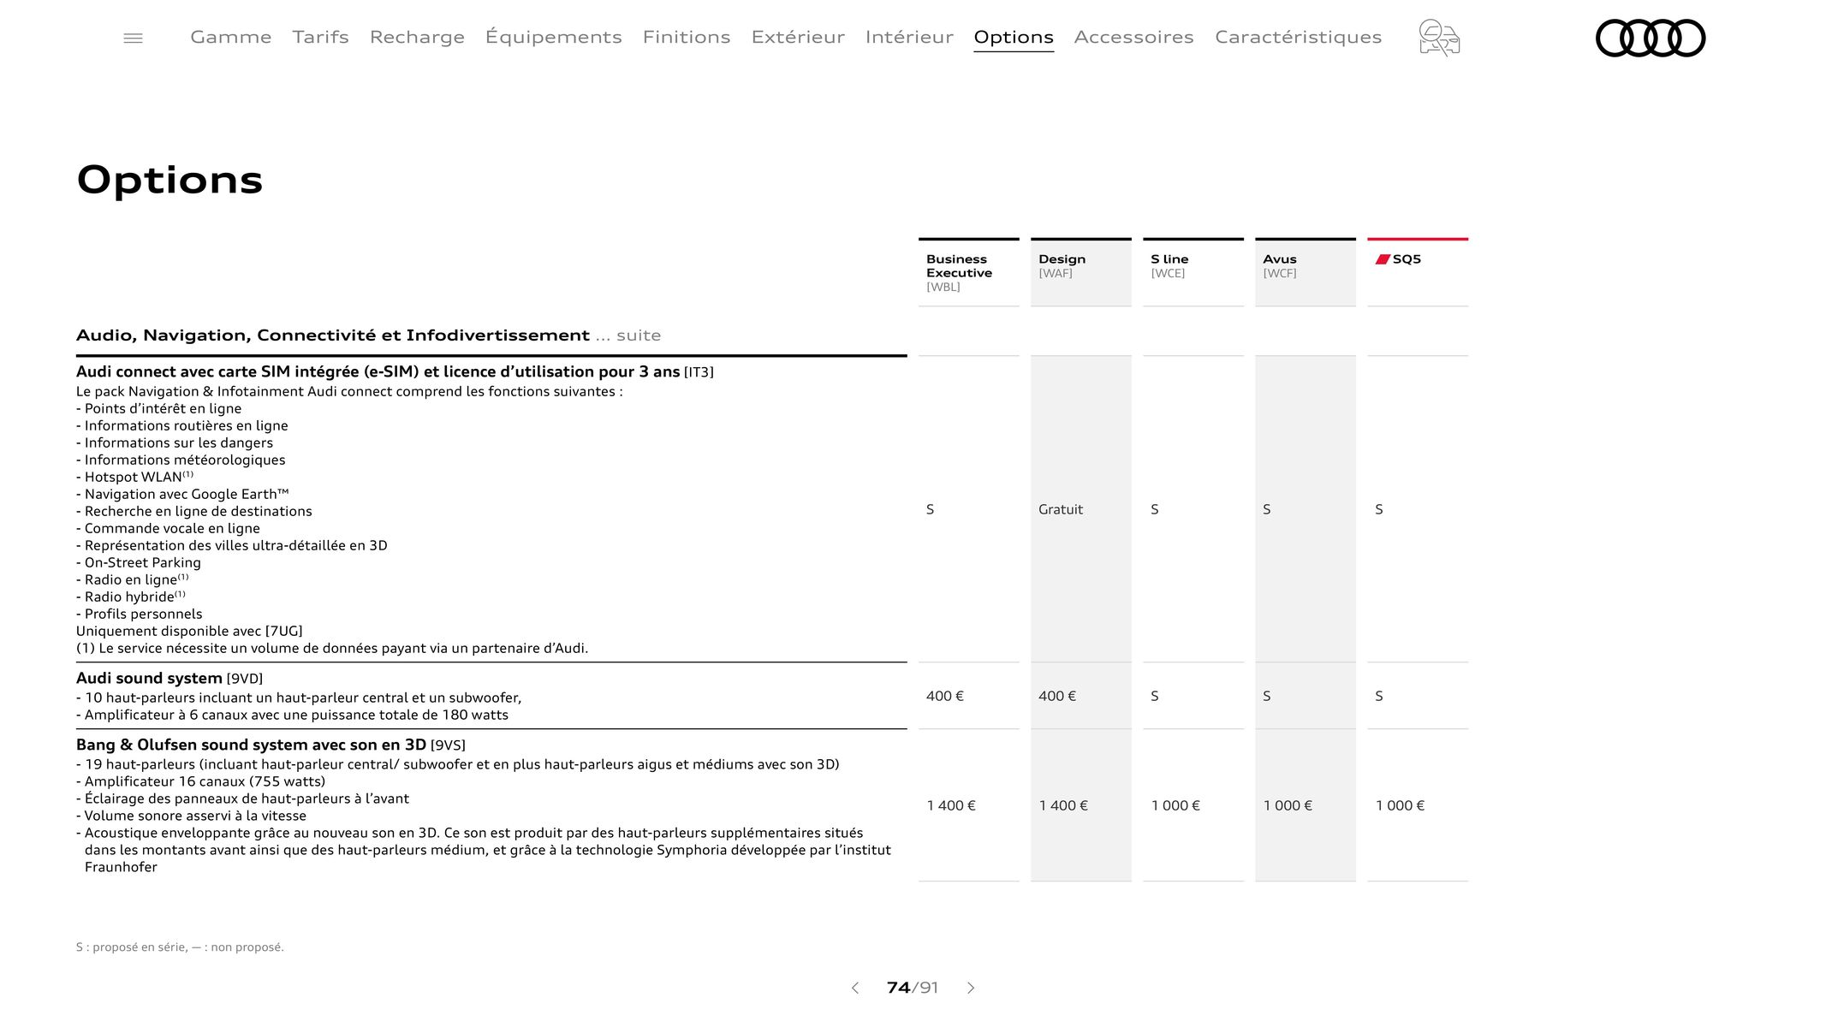Click the On-Street Parking line

(139, 562)
